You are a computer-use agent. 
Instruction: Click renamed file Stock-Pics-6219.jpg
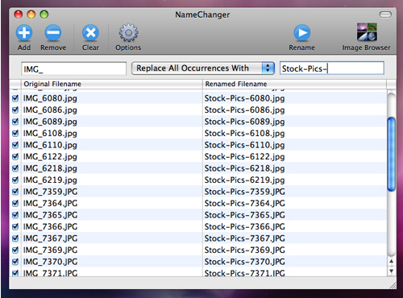coord(244,180)
